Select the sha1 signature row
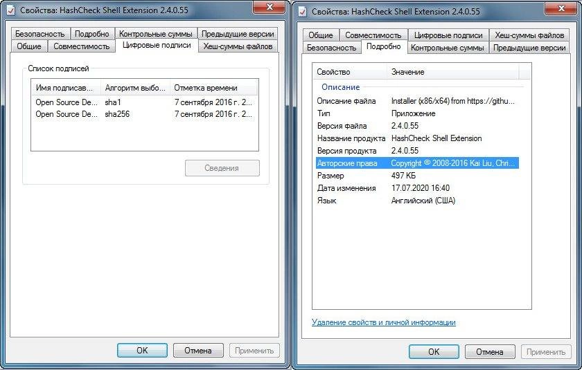The height and width of the screenshot is (370, 582). [144, 102]
